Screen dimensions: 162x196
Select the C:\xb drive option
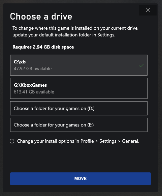(x=79, y=65)
